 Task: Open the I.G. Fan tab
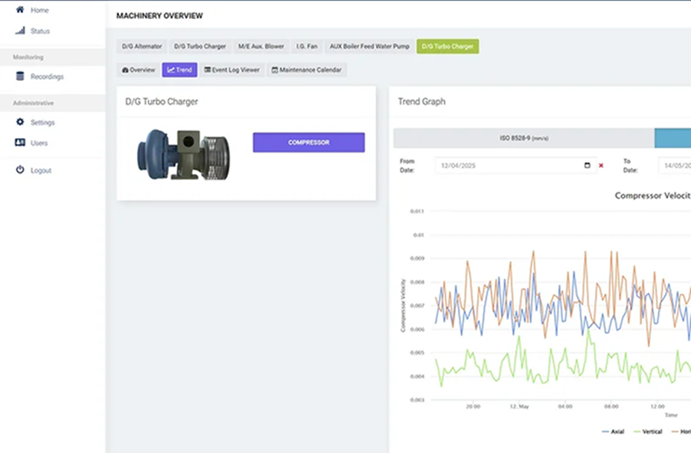[307, 46]
